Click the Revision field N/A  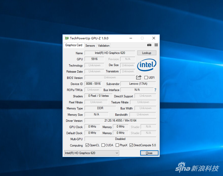tap(128, 59)
